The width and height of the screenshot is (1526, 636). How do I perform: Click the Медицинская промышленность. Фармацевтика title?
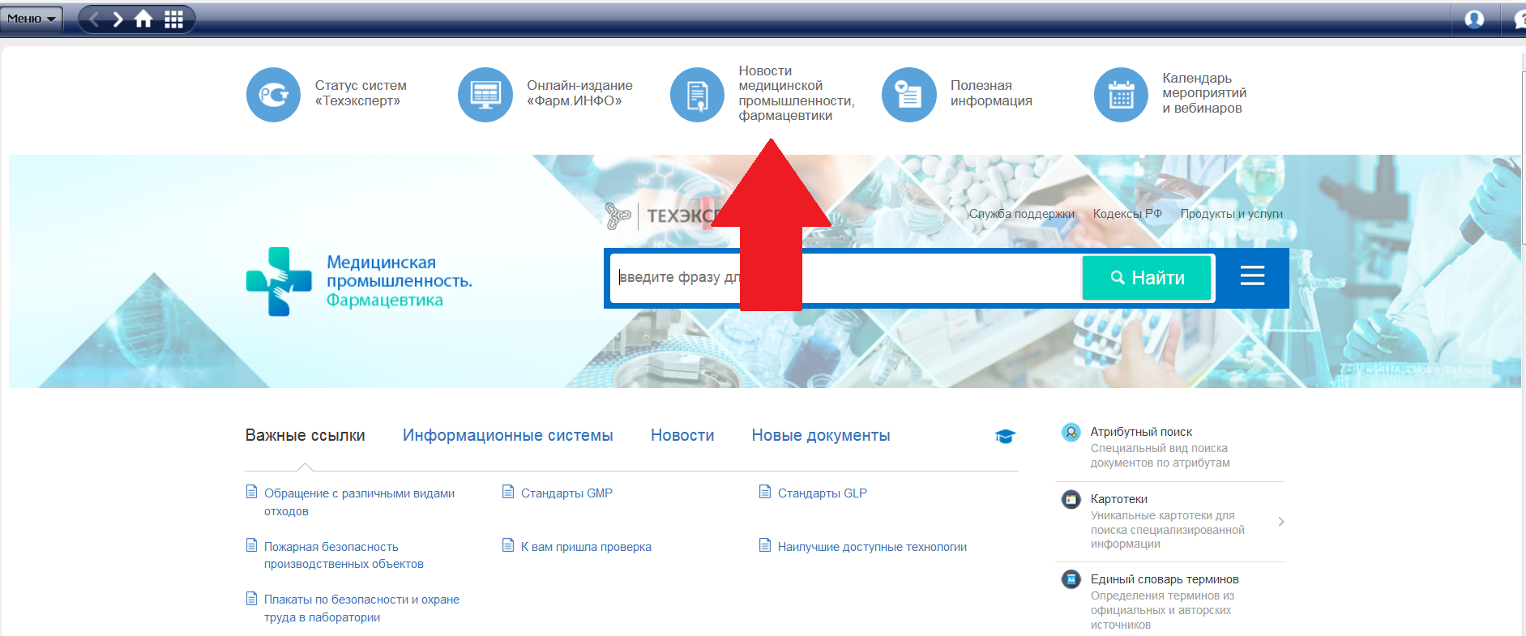tap(399, 281)
